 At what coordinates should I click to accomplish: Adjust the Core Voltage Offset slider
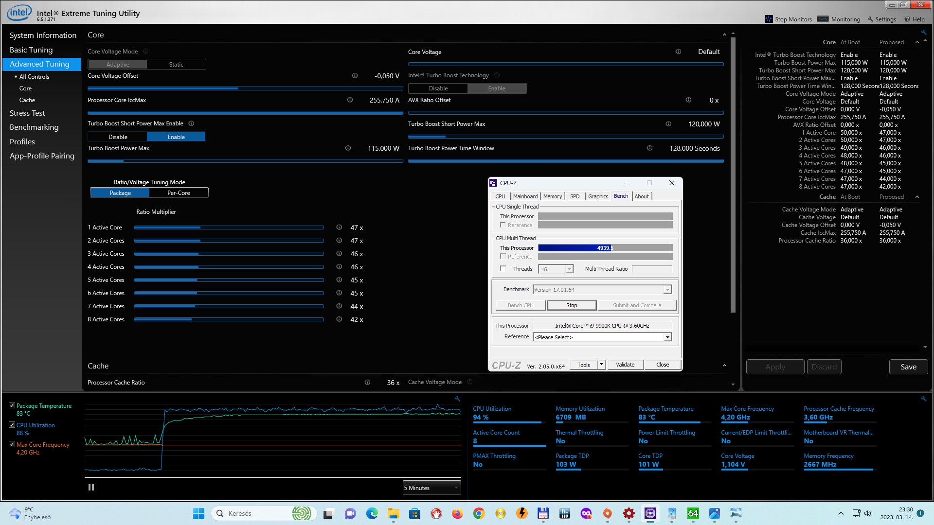(245, 88)
